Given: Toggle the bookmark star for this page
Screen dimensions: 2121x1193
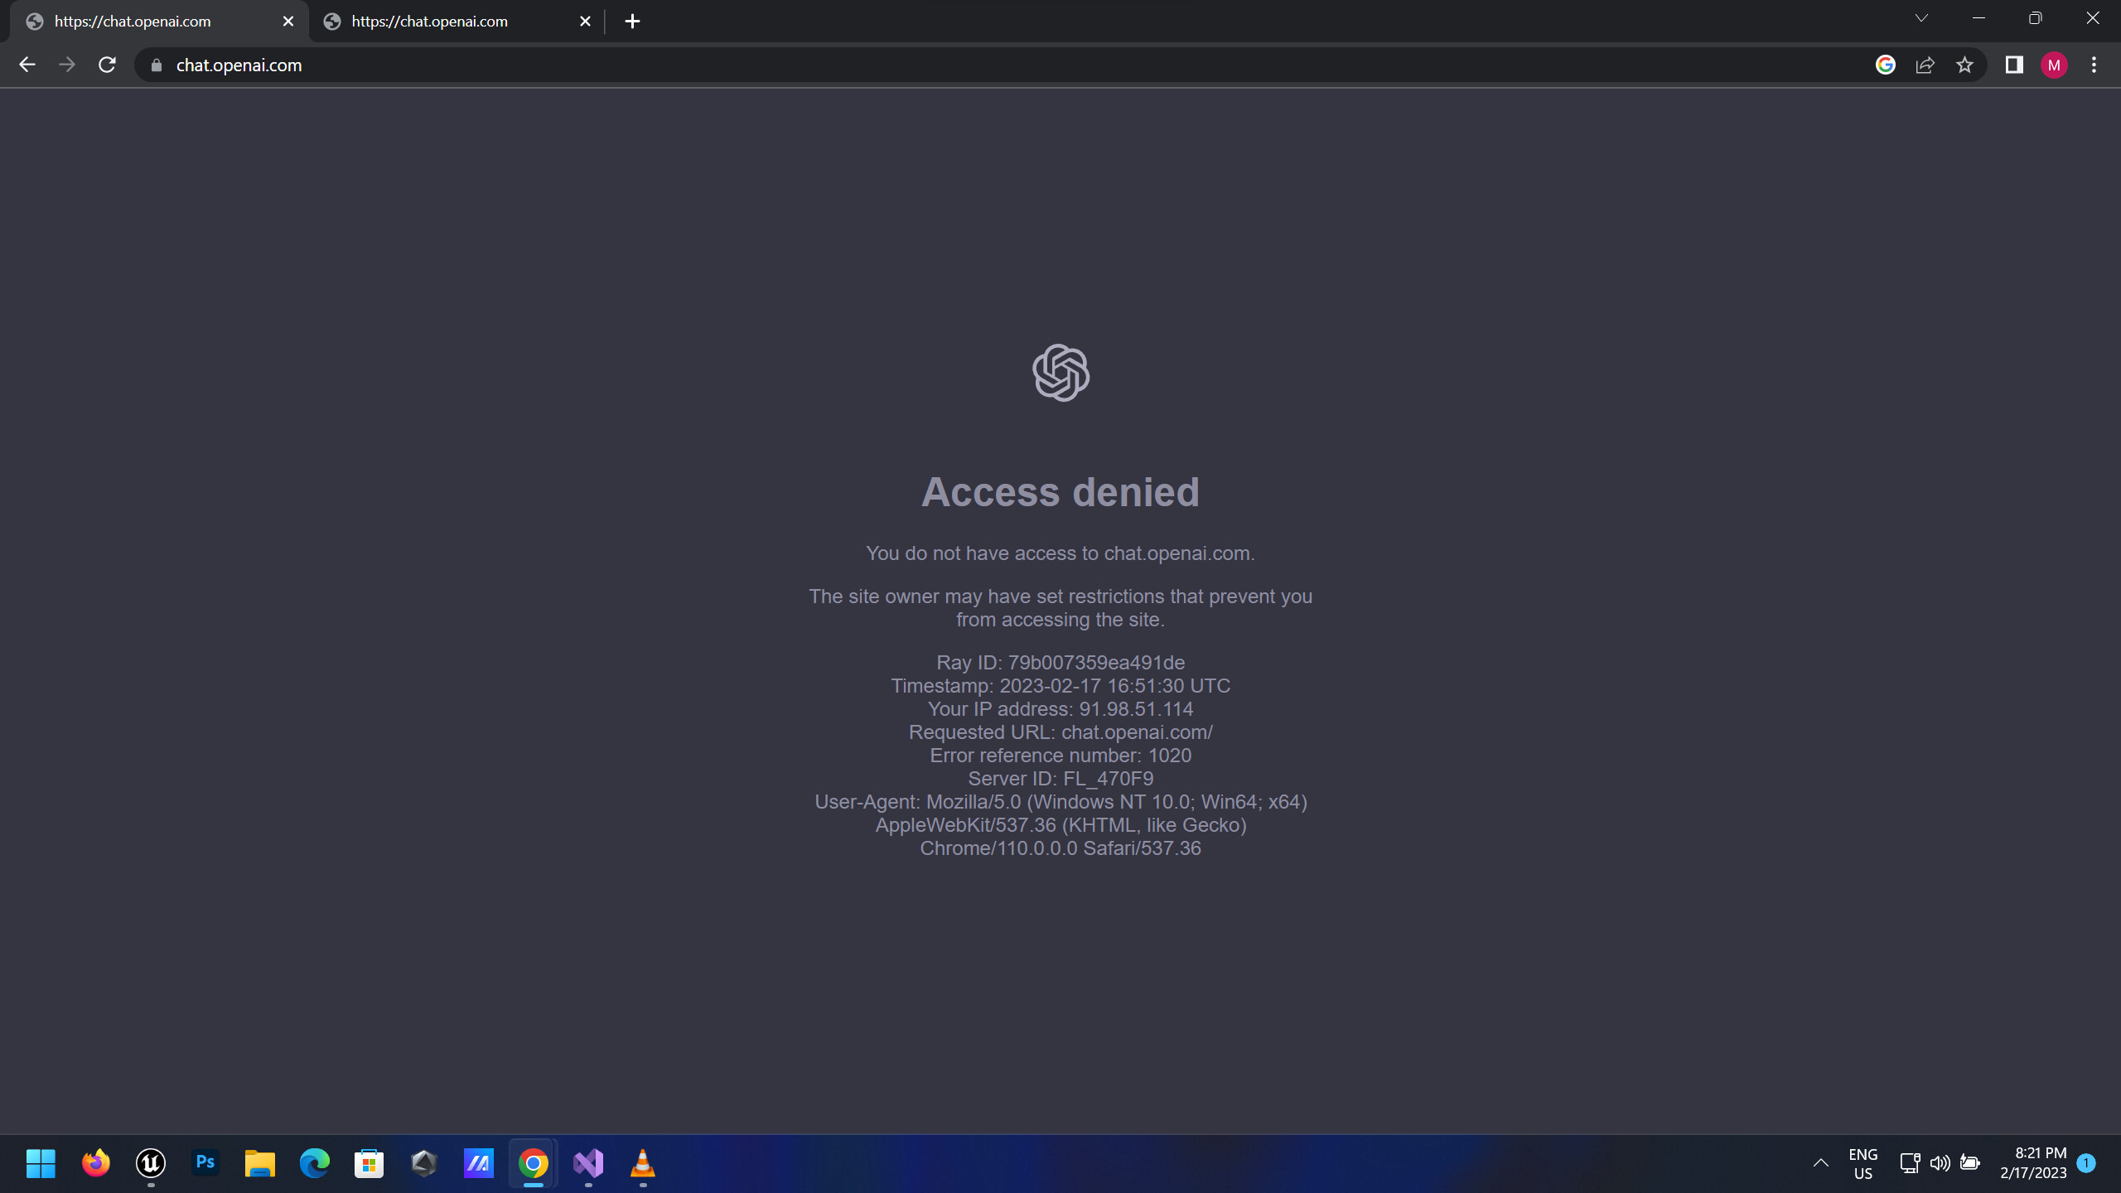Looking at the screenshot, I should tap(1964, 65).
